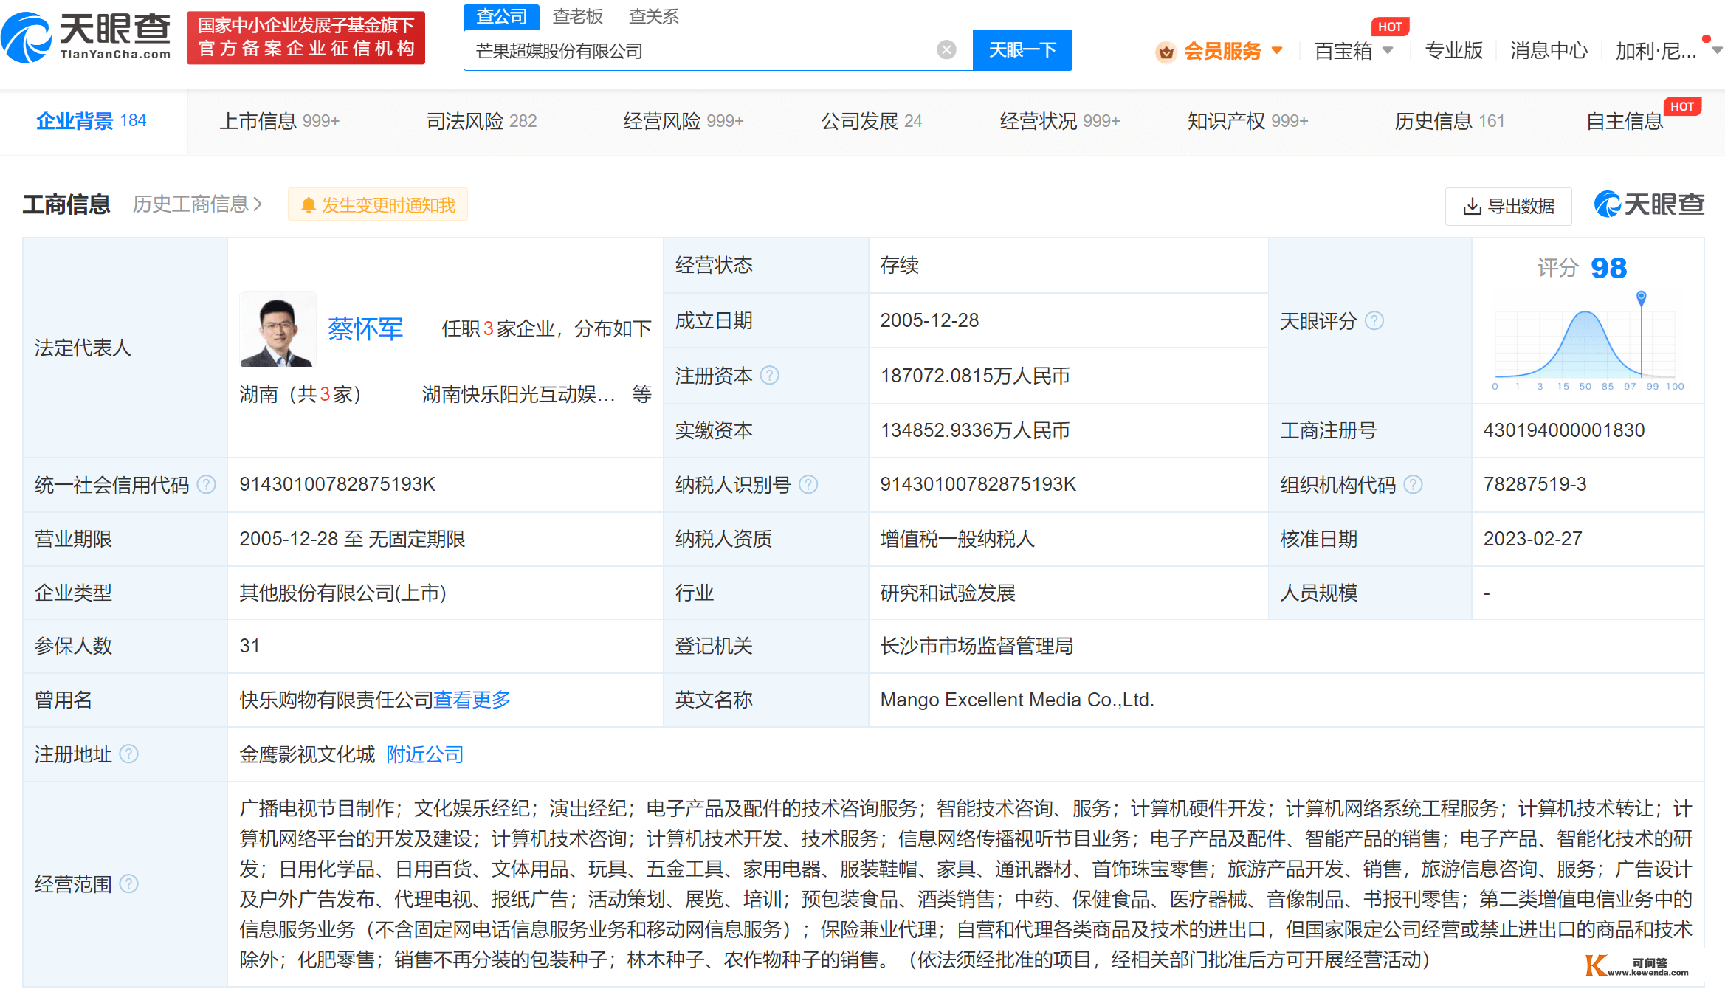The image size is (1725, 989).
Task: Click 附近公司 link next to address
Action: pyautogui.click(x=425, y=754)
